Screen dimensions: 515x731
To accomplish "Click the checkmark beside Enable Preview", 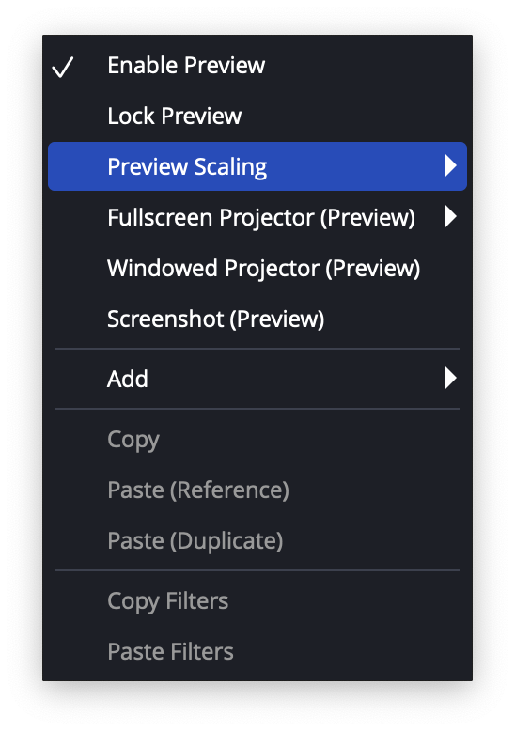I will click(63, 67).
